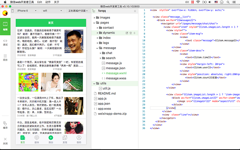Collapse the utils folder
The height and width of the screenshot is (150, 240).
(x=94, y=84)
